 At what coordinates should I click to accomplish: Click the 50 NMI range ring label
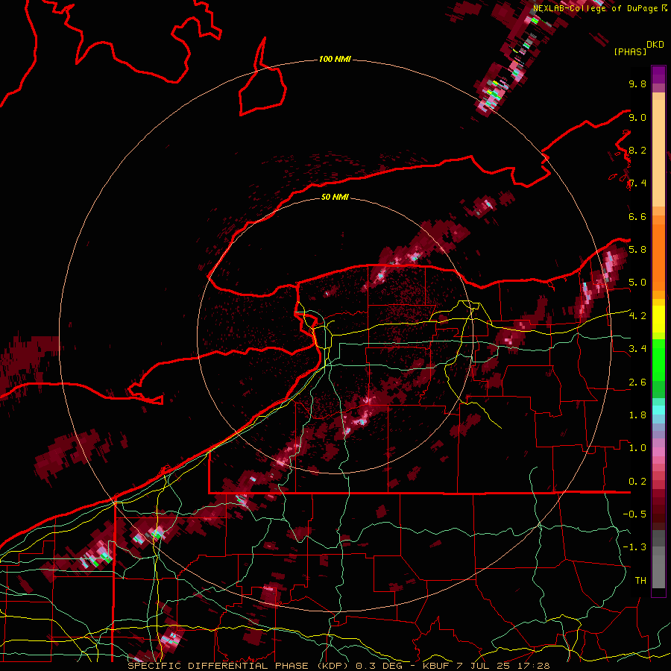pos(335,197)
